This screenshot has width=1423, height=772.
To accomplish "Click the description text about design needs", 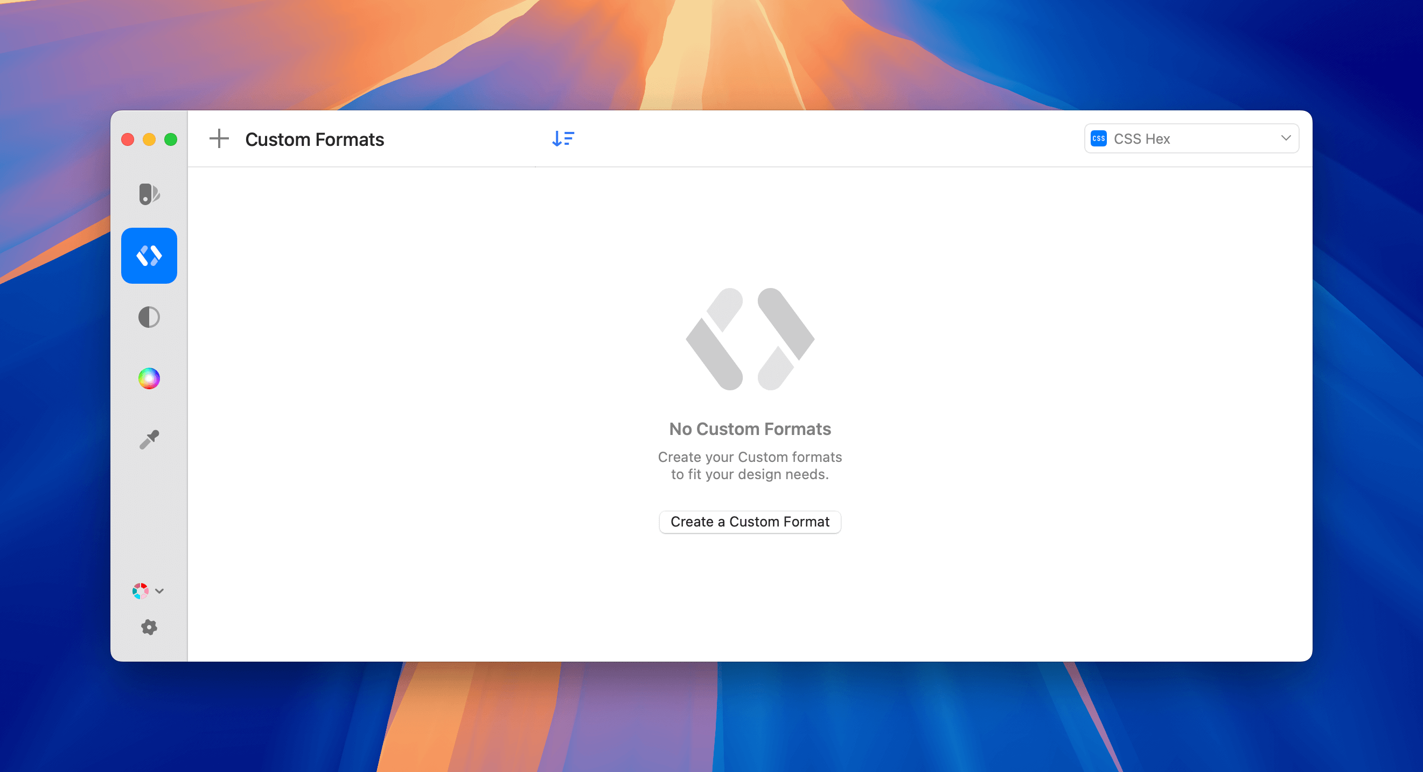I will [750, 466].
